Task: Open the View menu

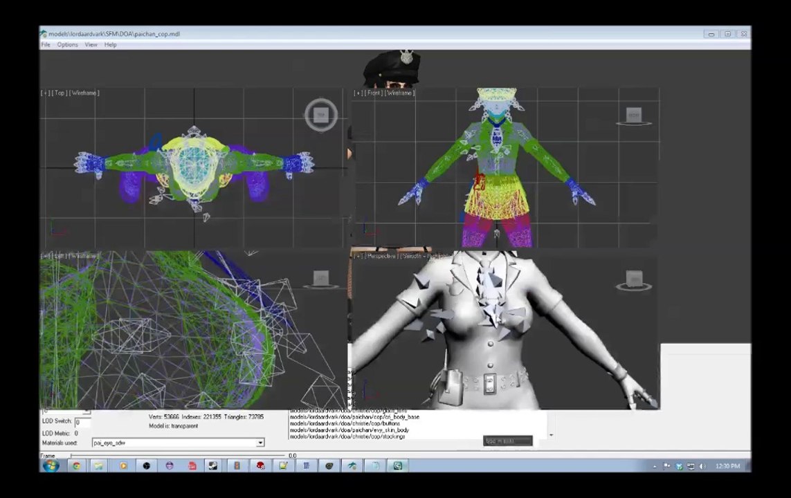Action: 91,45
